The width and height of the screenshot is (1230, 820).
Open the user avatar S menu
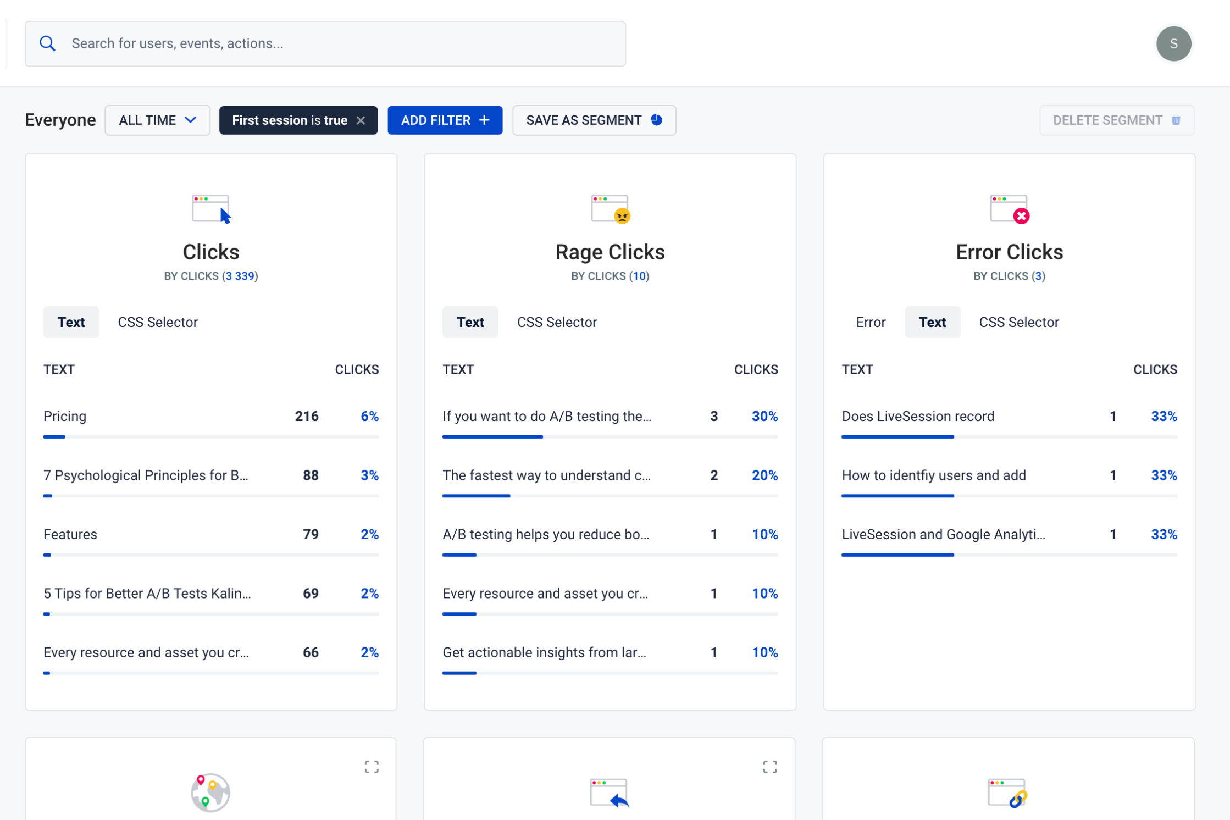[x=1173, y=43]
